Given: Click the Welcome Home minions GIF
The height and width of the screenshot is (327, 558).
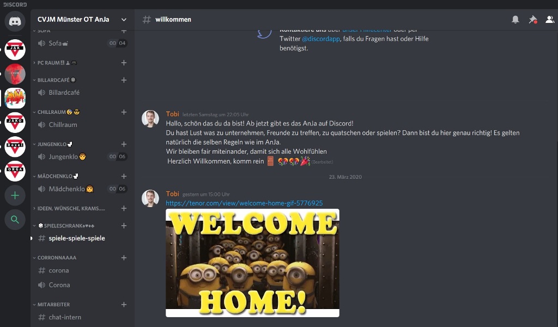Looking at the screenshot, I should coord(252,263).
